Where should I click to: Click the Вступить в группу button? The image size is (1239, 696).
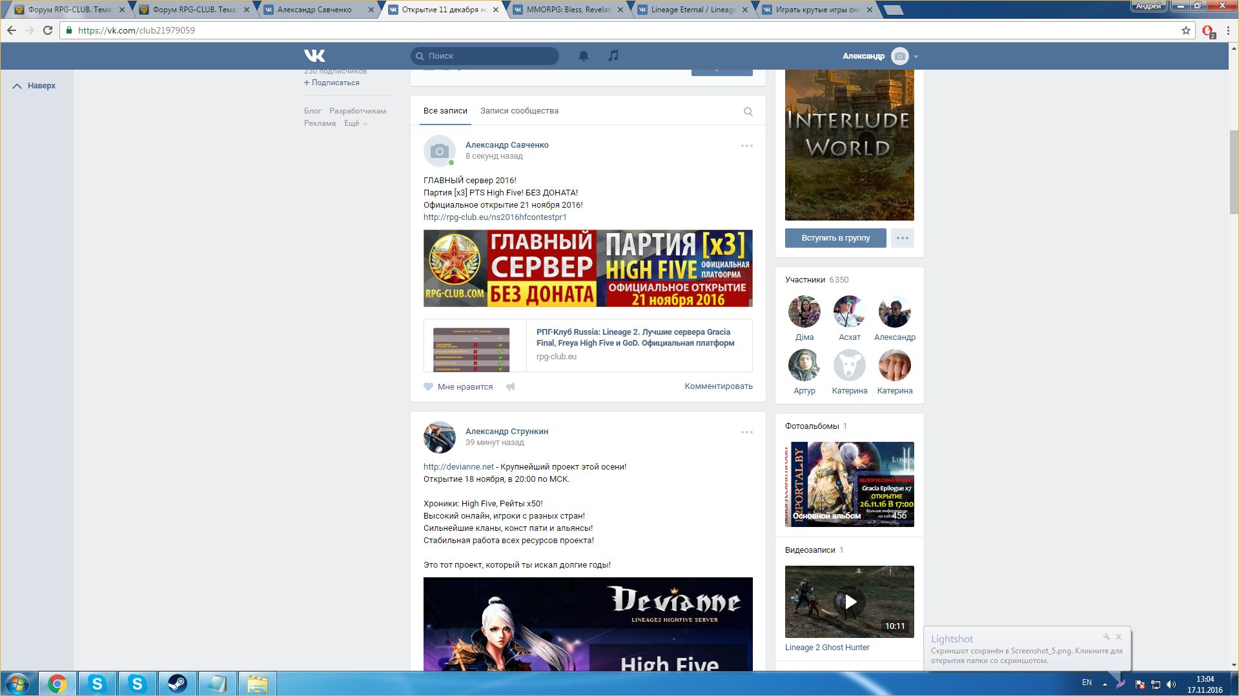[835, 238]
